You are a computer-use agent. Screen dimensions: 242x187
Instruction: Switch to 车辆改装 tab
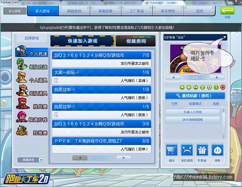click(x=106, y=11)
